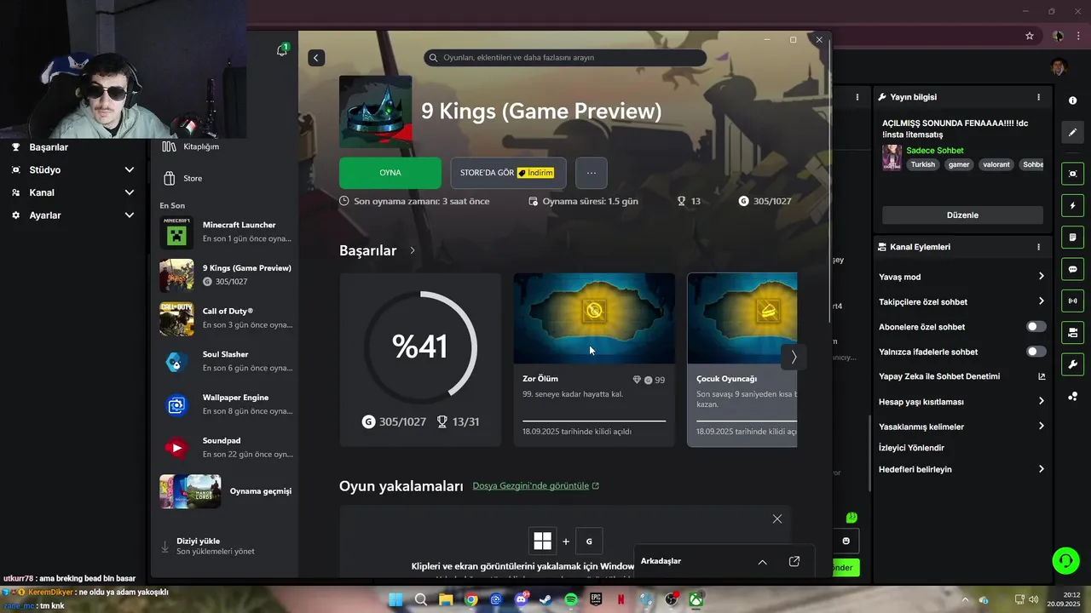Open Yayın bilgisi panel three-dot menu

[x=1038, y=98]
